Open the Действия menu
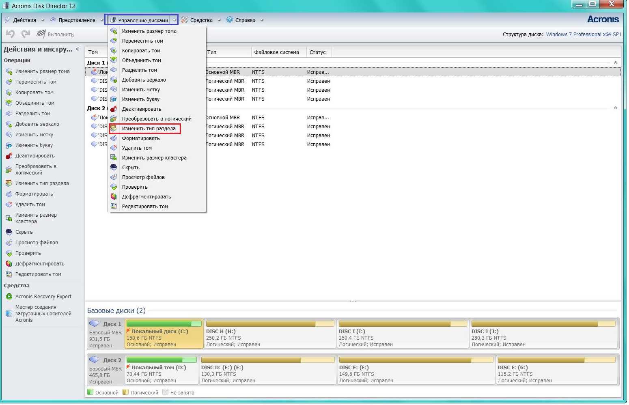The image size is (629, 405). [x=24, y=20]
